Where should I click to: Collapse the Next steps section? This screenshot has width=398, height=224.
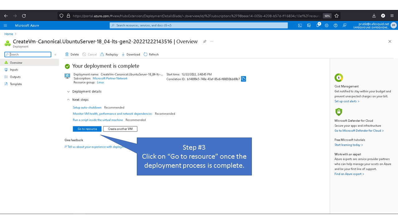click(x=77, y=100)
